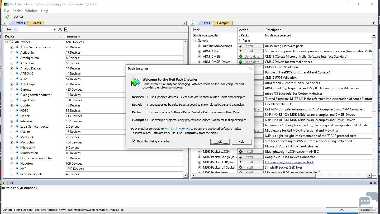Open the search history dropdown arrow

click(x=55, y=30)
